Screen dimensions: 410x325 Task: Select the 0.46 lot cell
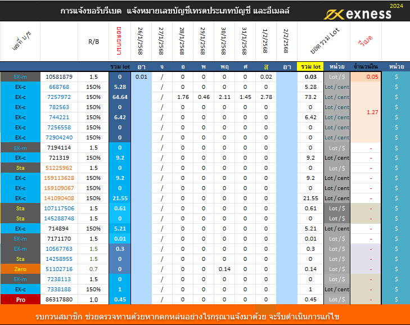point(204,97)
